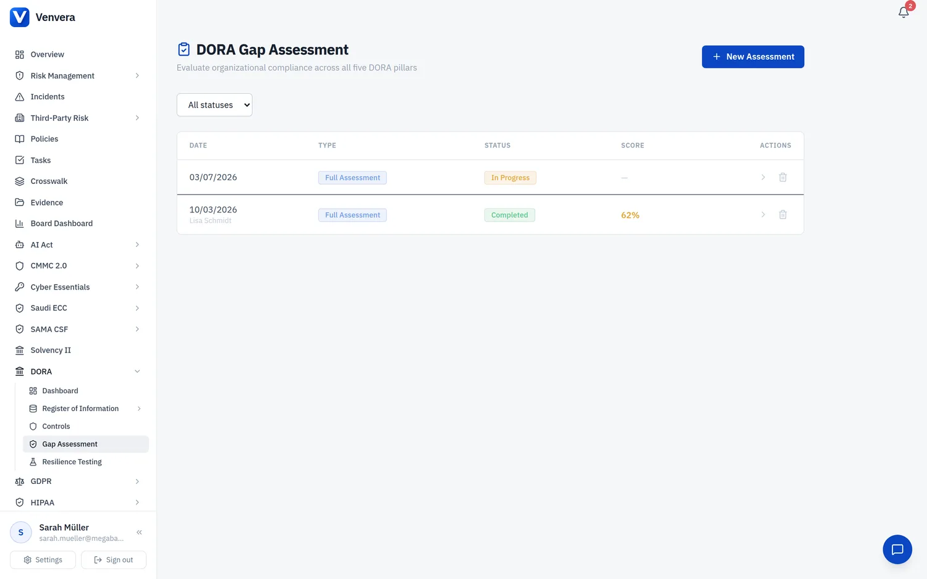This screenshot has height=579, width=927.
Task: Click the Evidence folder icon
Action: pyautogui.click(x=20, y=202)
